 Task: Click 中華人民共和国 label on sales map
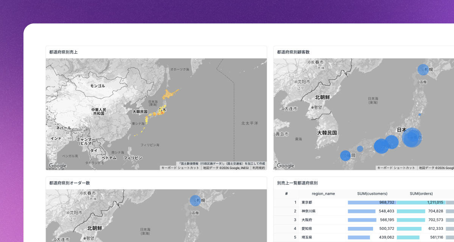pos(98,112)
